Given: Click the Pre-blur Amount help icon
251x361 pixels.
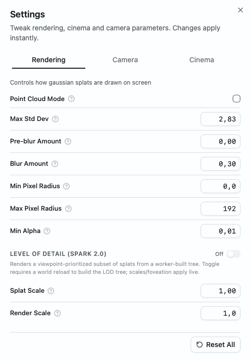Looking at the screenshot, I should point(68,141).
